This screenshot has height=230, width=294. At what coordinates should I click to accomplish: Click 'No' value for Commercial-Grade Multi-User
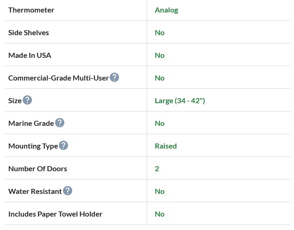tap(160, 78)
